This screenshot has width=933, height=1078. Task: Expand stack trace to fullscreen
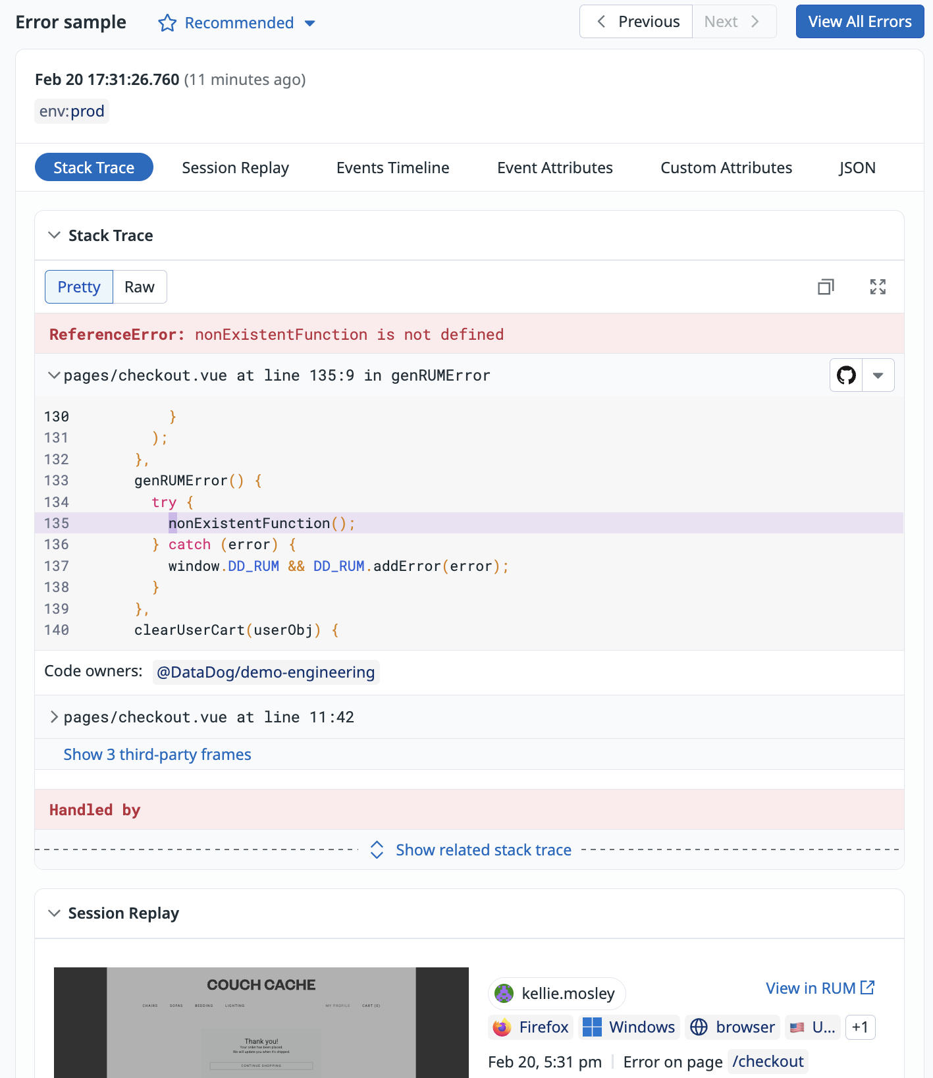click(877, 287)
